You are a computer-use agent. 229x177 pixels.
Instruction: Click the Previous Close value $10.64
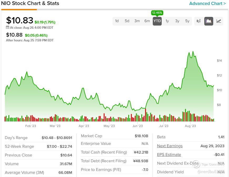(x=66, y=155)
